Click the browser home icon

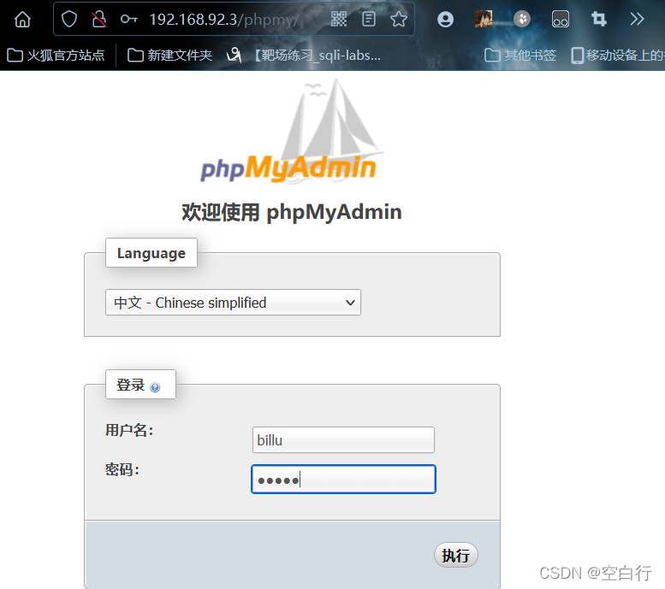pos(22,19)
